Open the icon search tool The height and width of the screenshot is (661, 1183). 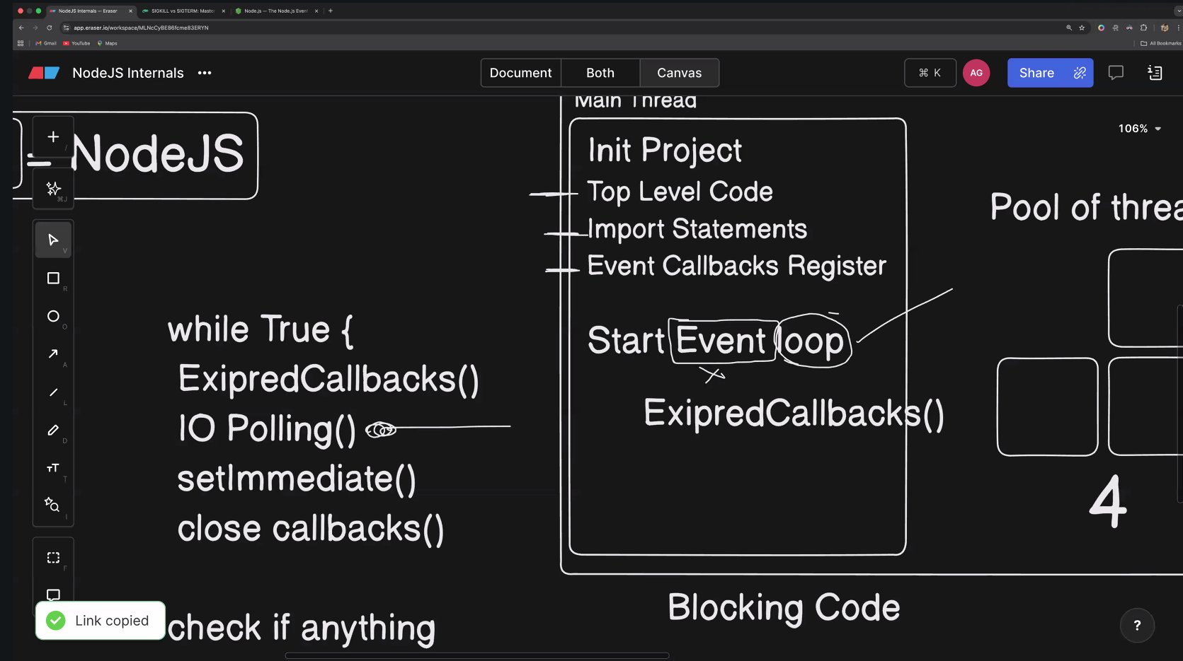pos(53,505)
